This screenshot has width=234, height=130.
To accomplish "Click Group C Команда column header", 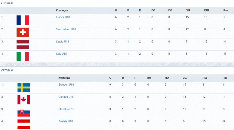I will (x=62, y=10).
